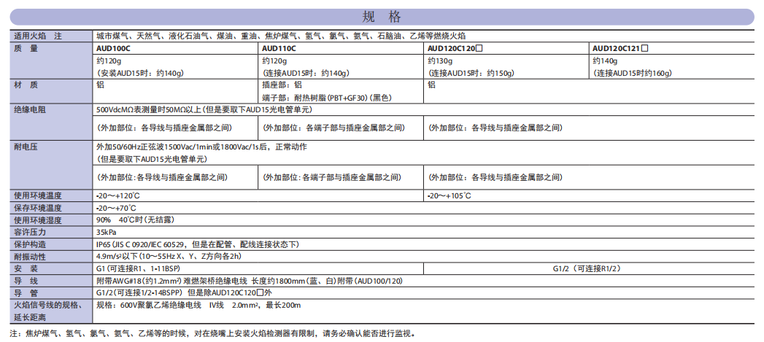
Task: Click the -20~+105°C temperature cell
Action: click(449, 195)
